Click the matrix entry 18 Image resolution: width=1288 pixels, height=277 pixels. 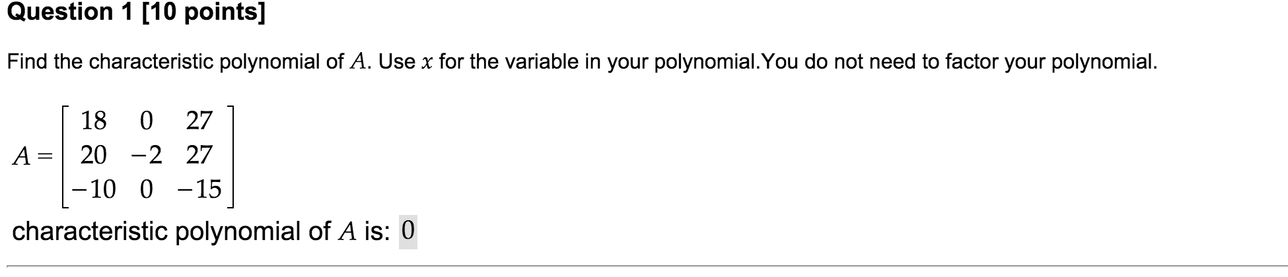(93, 121)
